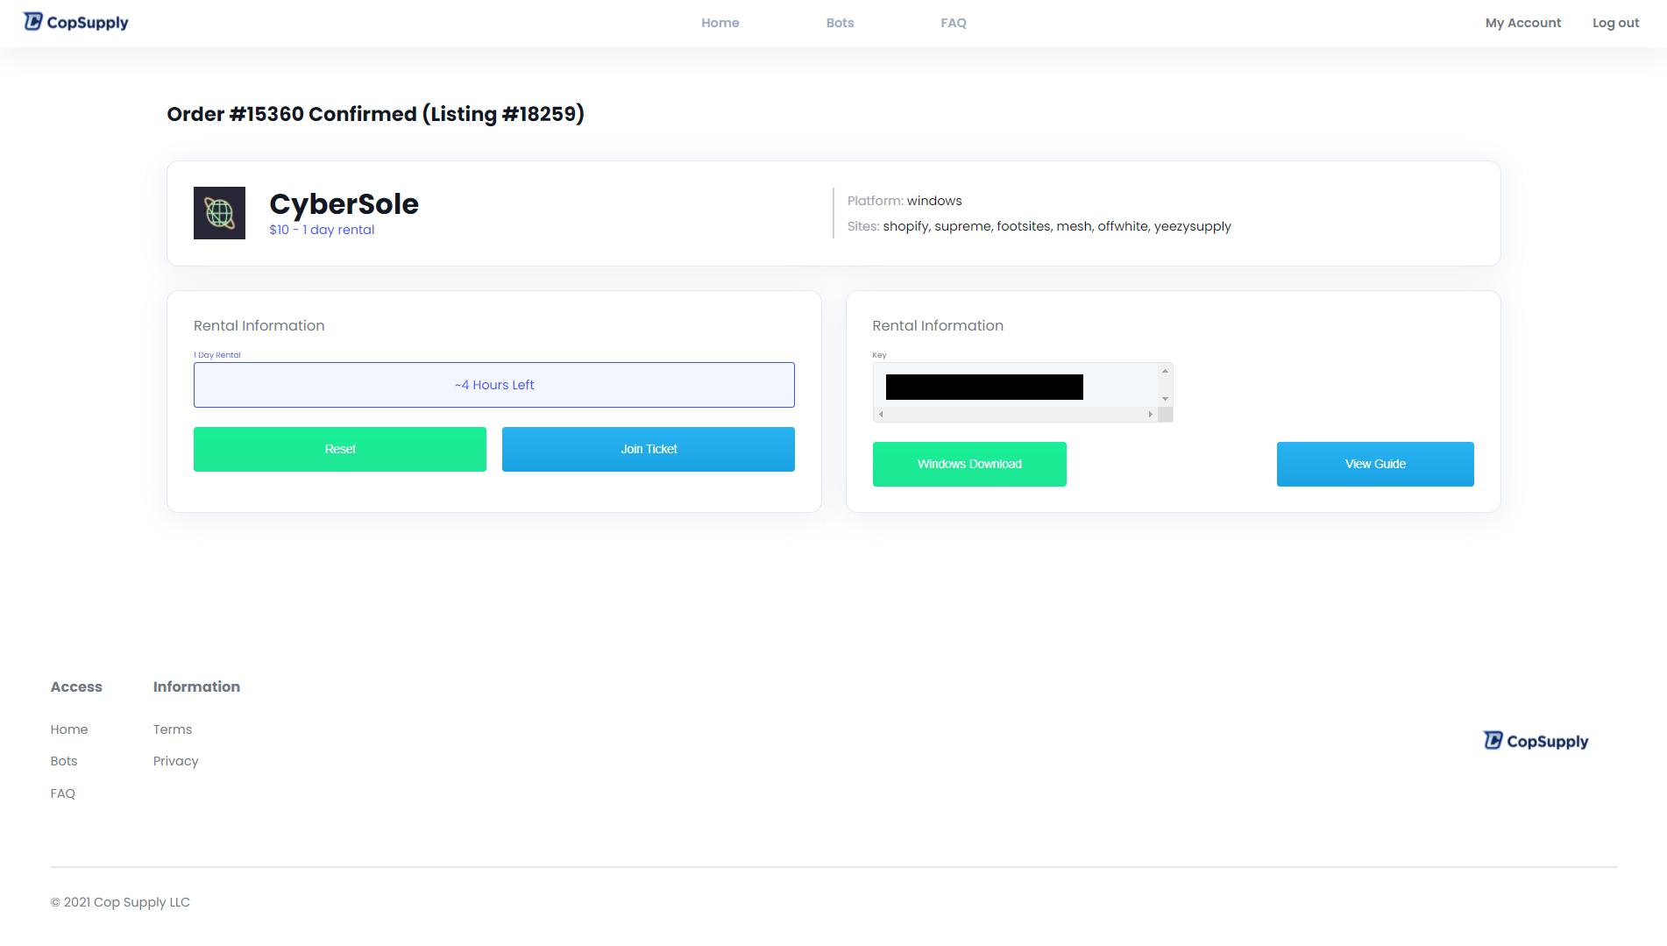Download the Windows version of the bot
Viewport: 1667px width, 946px height.
coord(969,464)
